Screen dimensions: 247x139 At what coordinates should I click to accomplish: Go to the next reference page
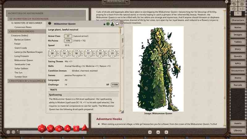166,132
